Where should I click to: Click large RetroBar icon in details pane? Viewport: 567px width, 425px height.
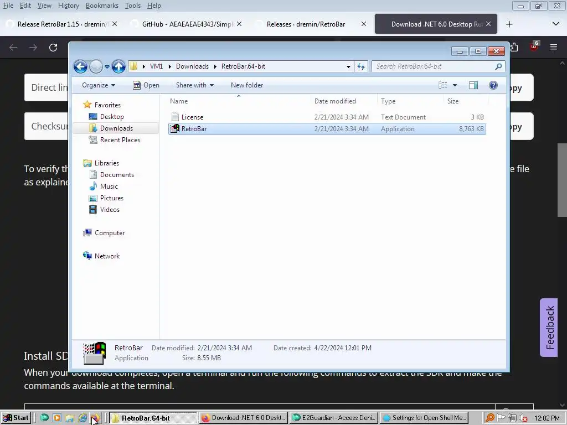tap(94, 353)
